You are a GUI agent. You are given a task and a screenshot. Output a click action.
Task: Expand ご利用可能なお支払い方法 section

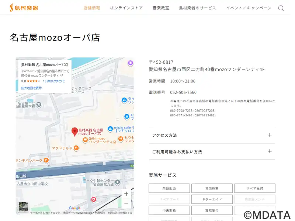tap(212, 152)
